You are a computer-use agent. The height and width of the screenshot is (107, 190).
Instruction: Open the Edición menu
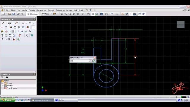[13, 10]
